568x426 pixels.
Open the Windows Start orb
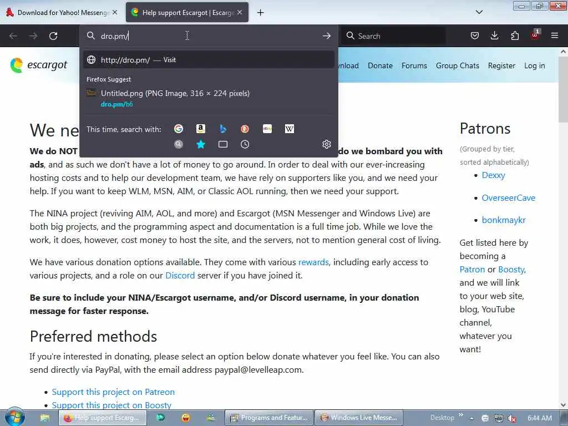14,417
